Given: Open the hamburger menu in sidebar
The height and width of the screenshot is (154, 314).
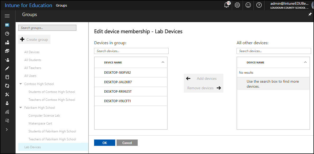Looking at the screenshot, I should [7, 16].
